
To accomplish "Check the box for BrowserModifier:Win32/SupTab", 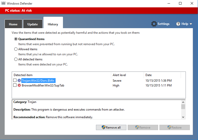I will pyautogui.click(x=15, y=85).
